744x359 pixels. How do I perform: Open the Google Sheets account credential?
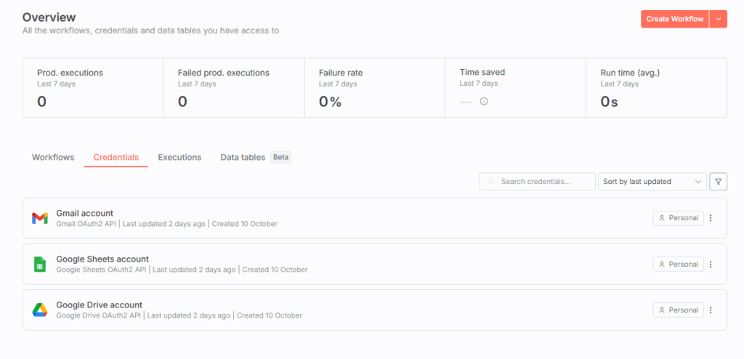click(102, 259)
